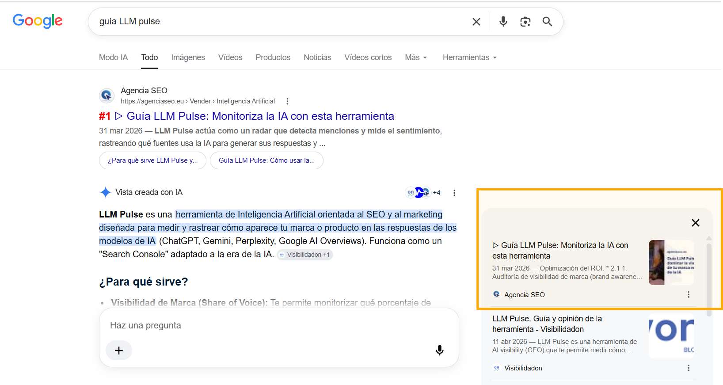Click the Guía LLM Pulse card thumbnail
Viewport: 723px width, 385px height.
click(x=671, y=263)
